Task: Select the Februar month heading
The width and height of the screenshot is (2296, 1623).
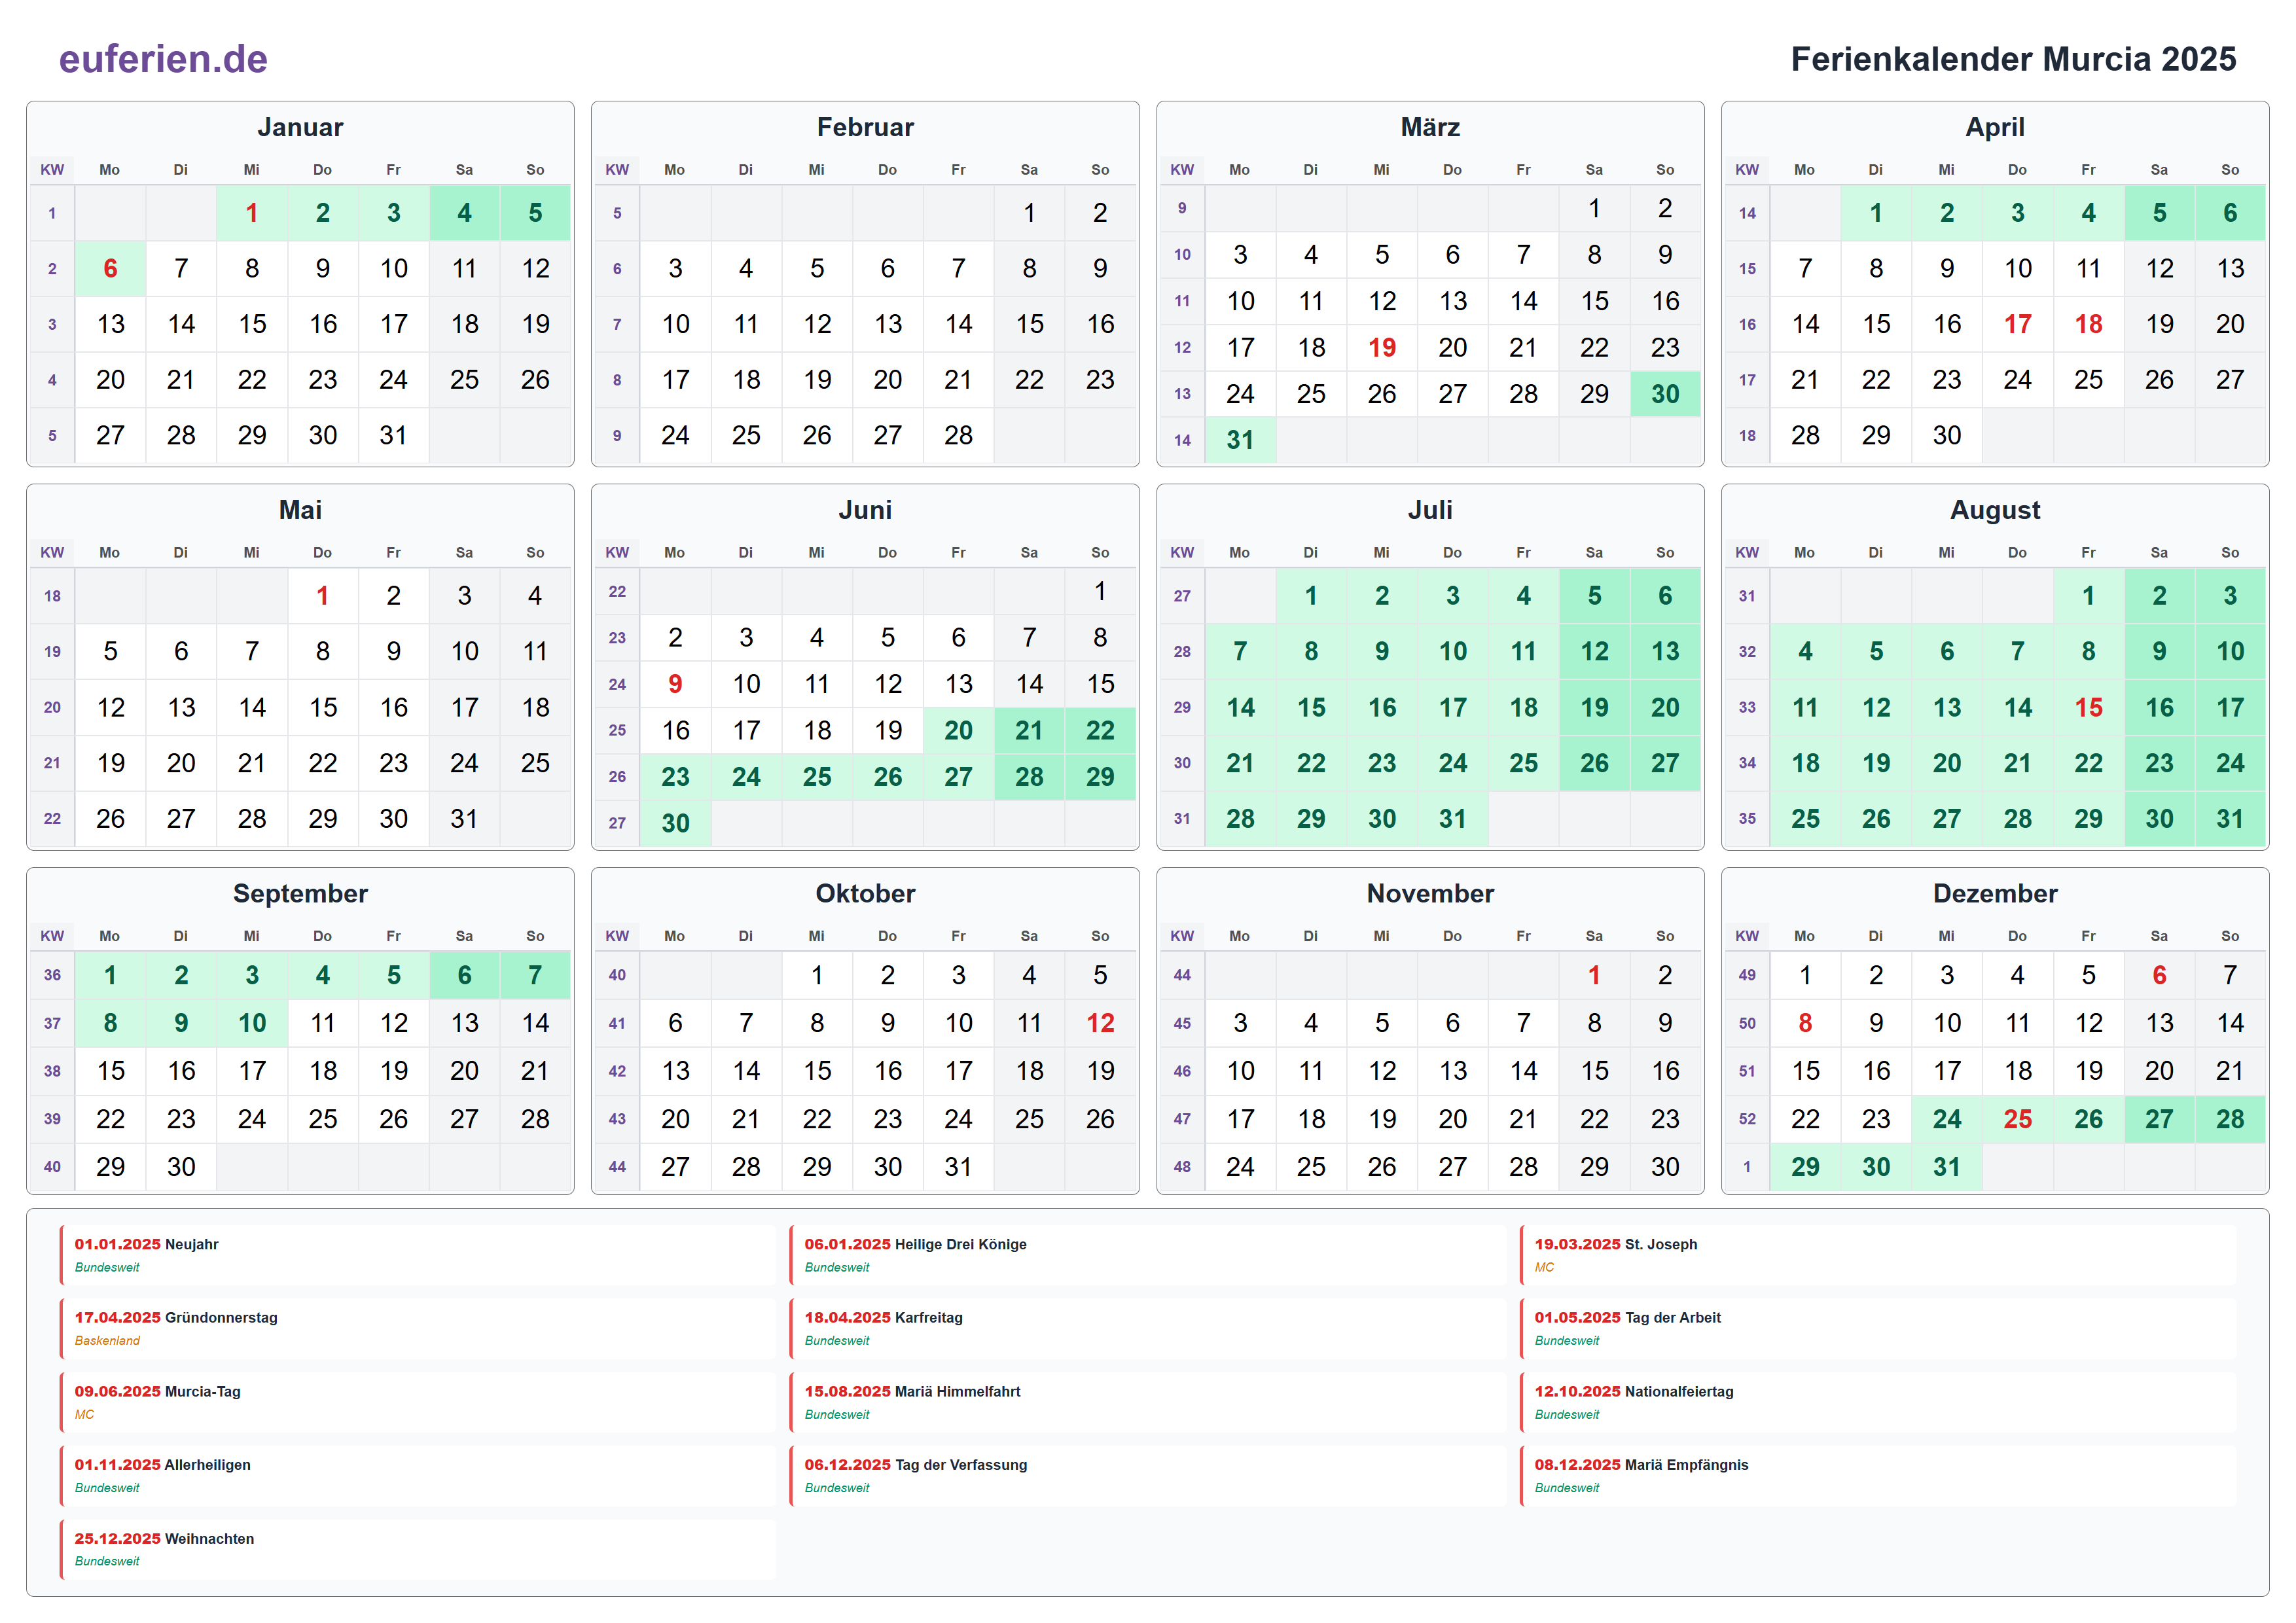Action: point(865,127)
